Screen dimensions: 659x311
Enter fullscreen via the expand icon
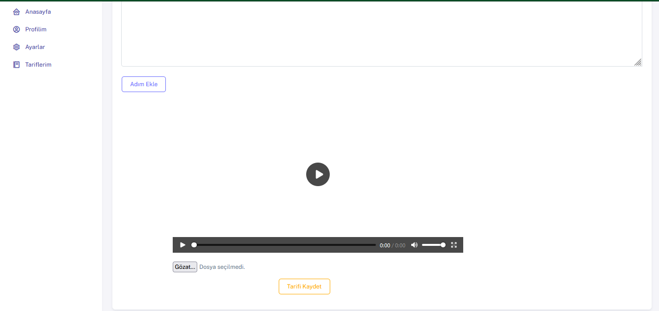453,245
